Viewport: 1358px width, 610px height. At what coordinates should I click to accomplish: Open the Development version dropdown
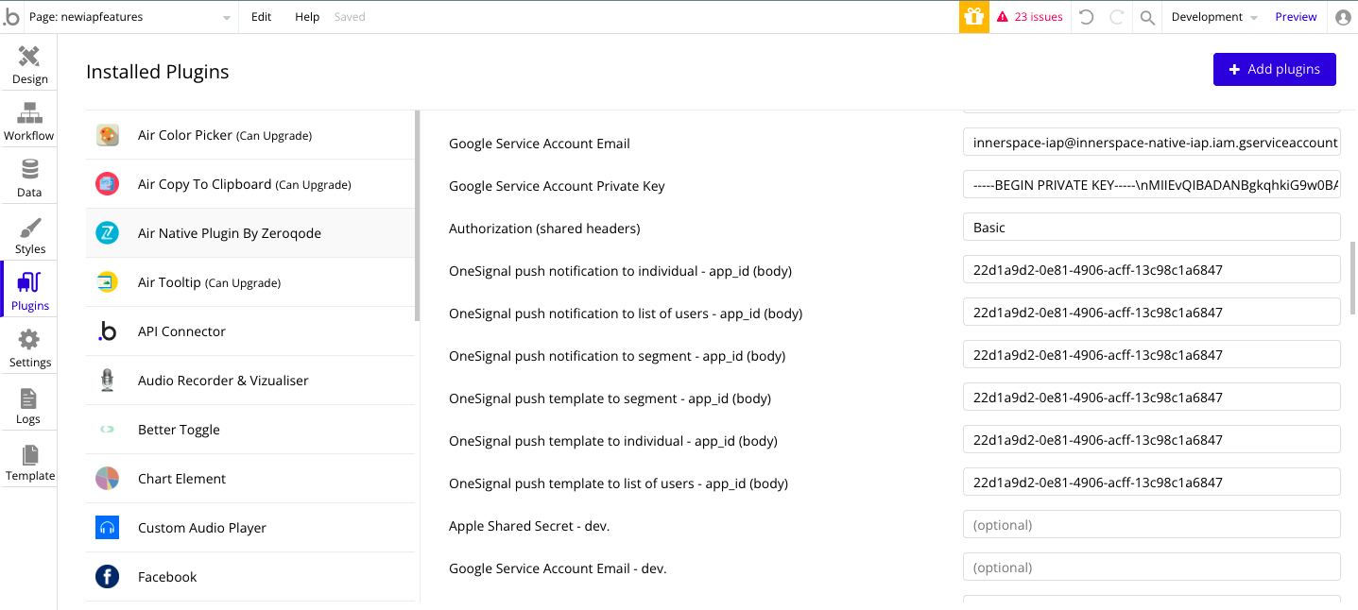pos(1214,17)
